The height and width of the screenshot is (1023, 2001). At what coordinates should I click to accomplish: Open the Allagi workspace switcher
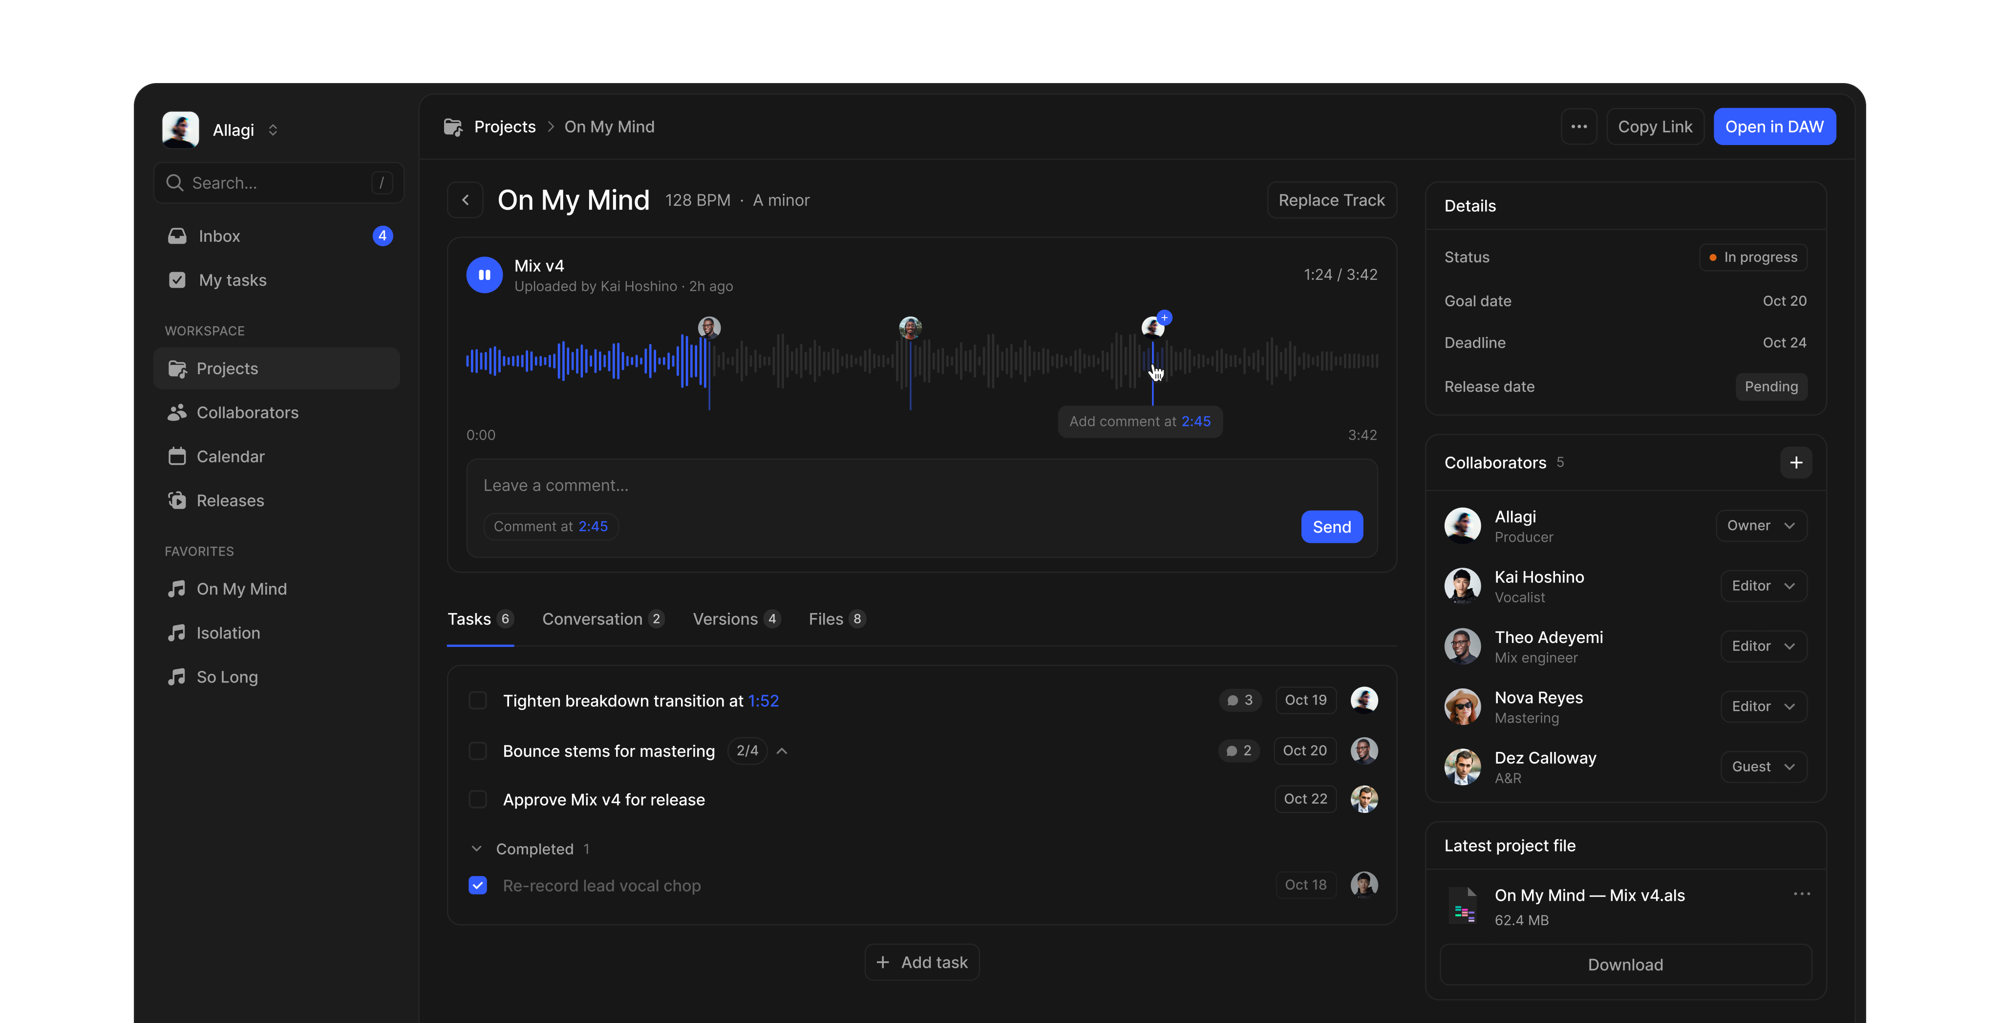[x=221, y=130]
